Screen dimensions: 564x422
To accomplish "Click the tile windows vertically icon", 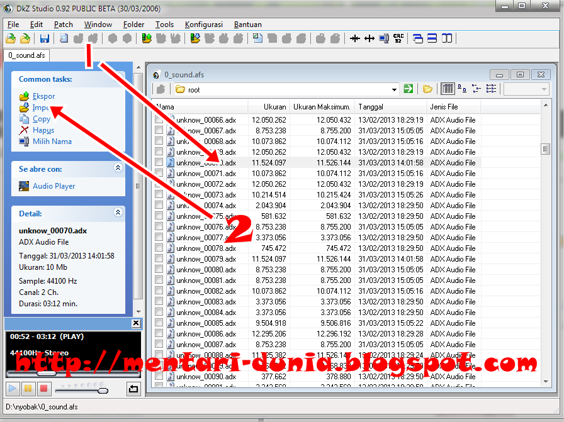I will click(447, 38).
